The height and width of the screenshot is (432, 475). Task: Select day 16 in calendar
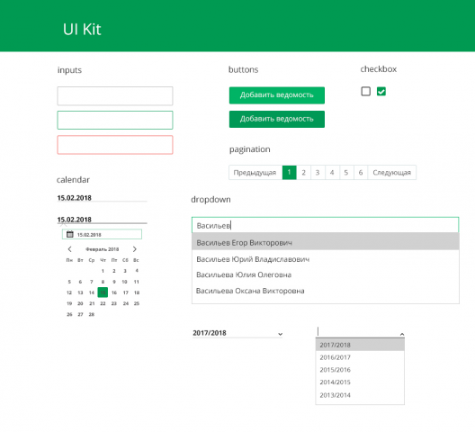click(114, 292)
